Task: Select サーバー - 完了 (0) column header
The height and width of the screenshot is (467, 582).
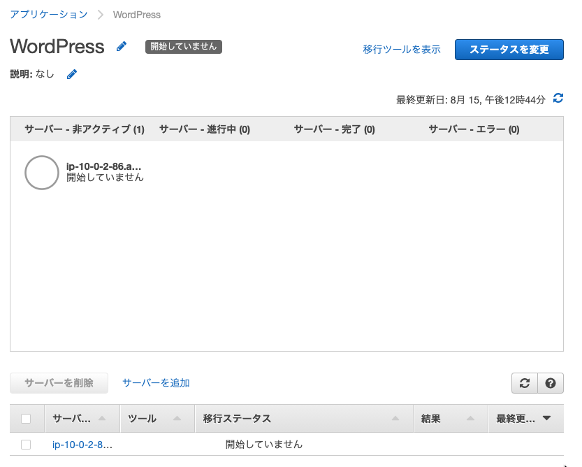Action: click(x=335, y=129)
